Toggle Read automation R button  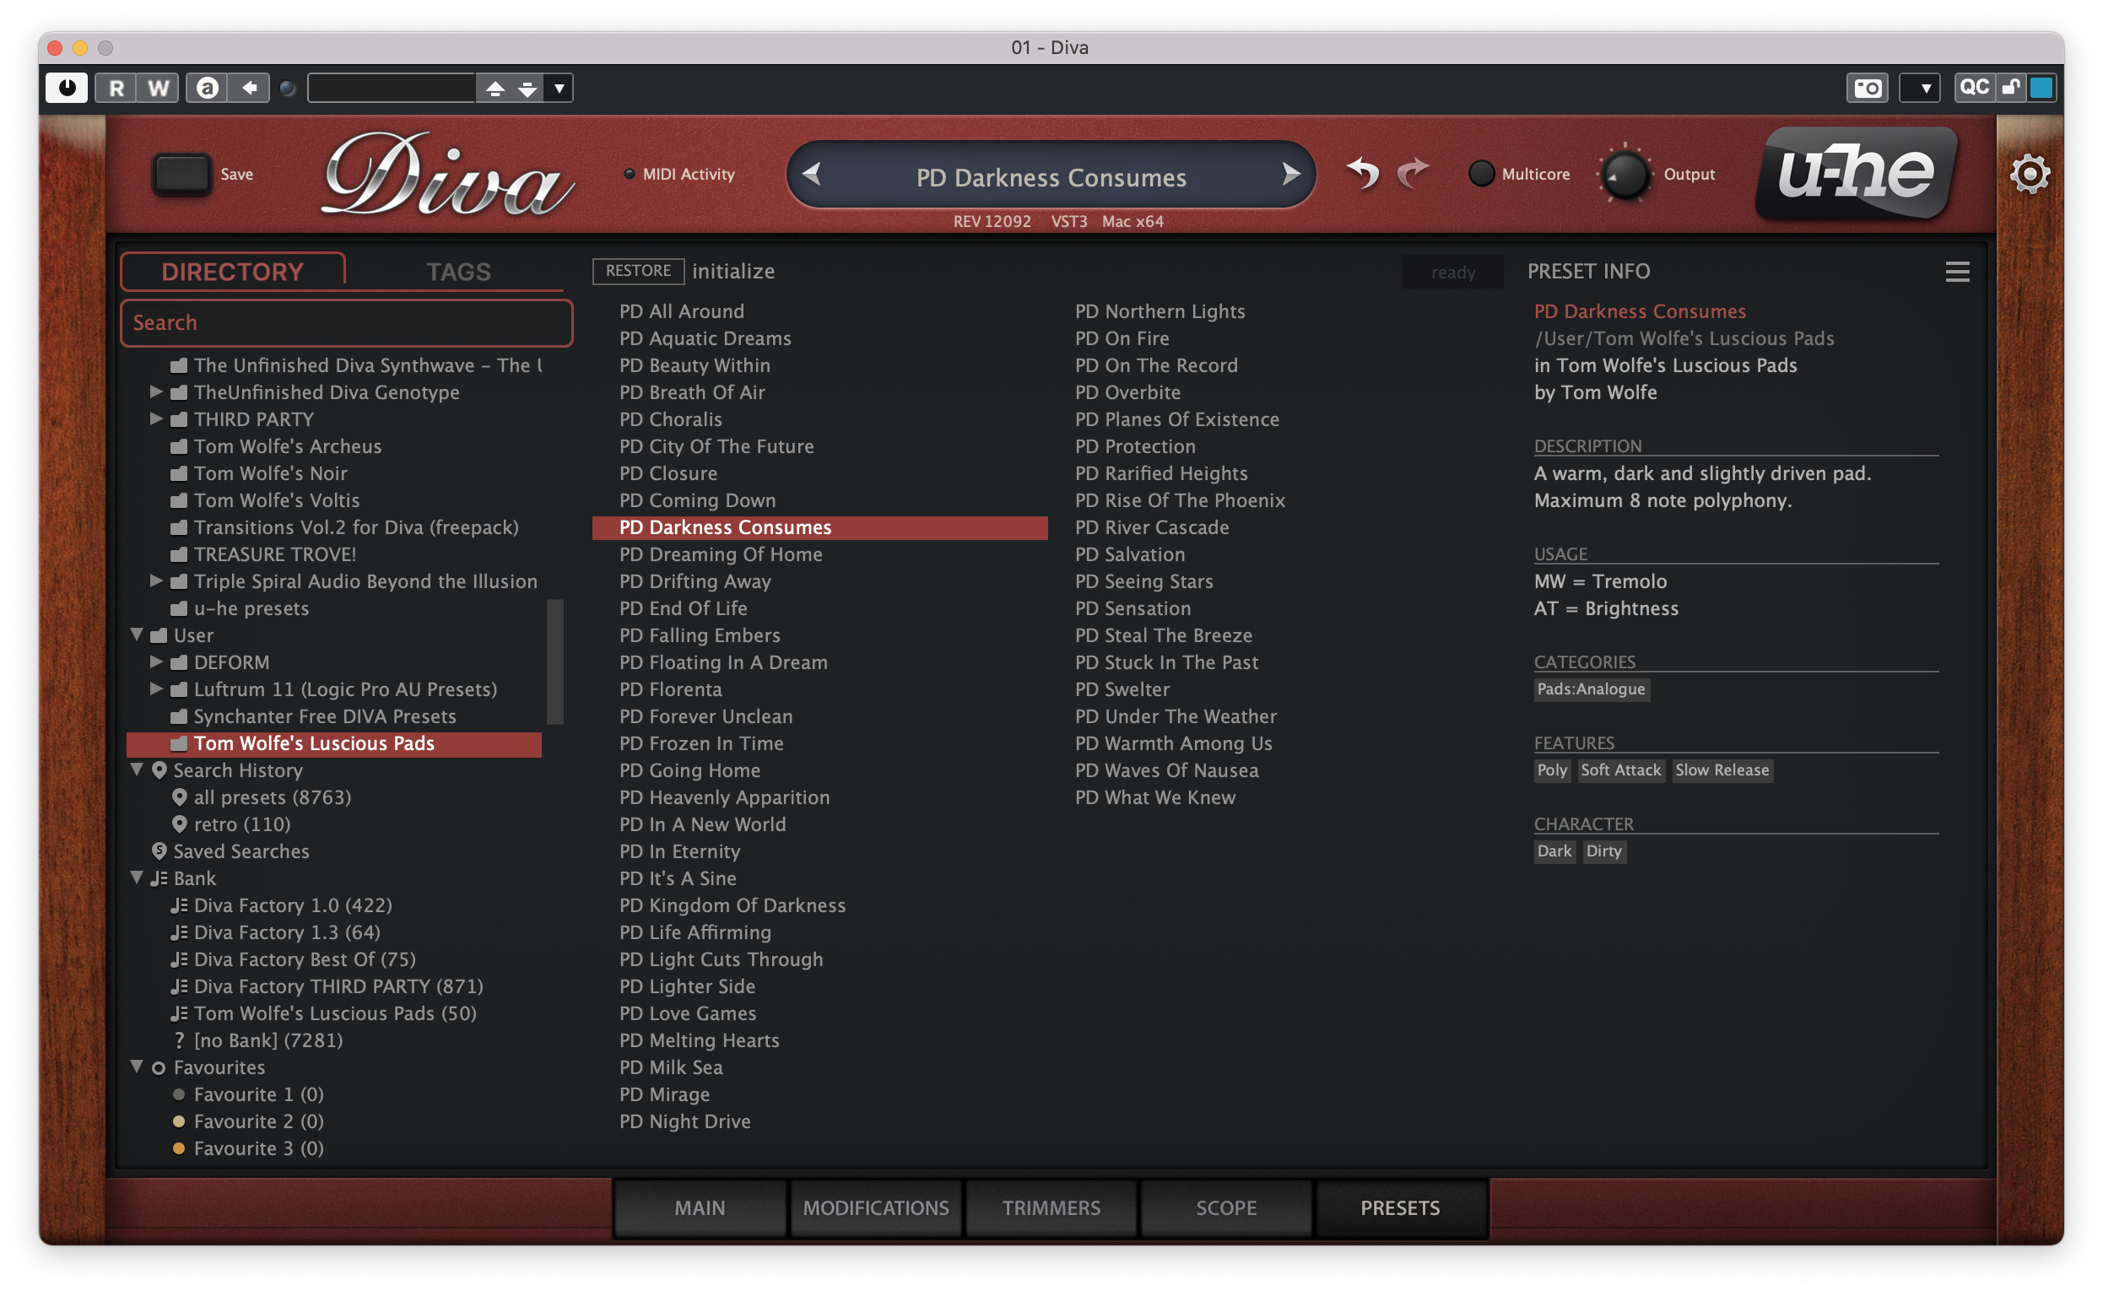click(x=116, y=88)
